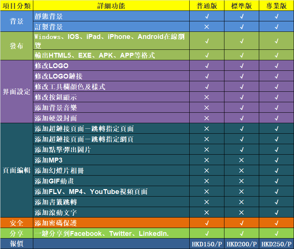Click the 一鍵分享到Facebook、Twitter、LinkedIn feature text

[102, 234]
